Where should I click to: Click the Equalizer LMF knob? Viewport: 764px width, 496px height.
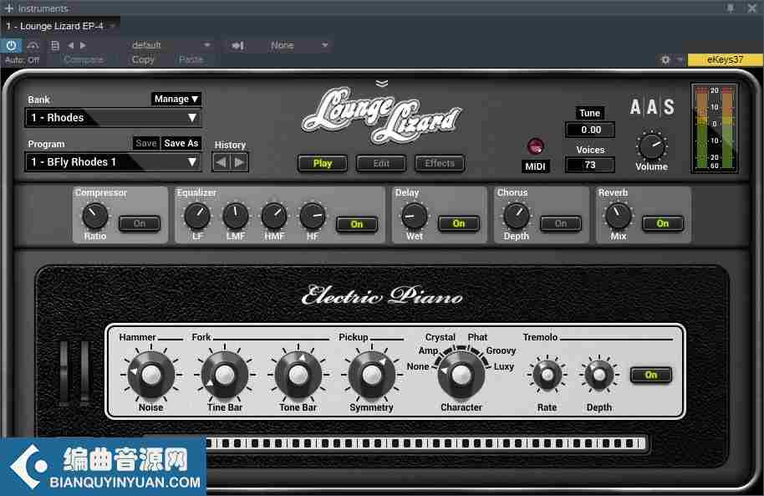[236, 216]
